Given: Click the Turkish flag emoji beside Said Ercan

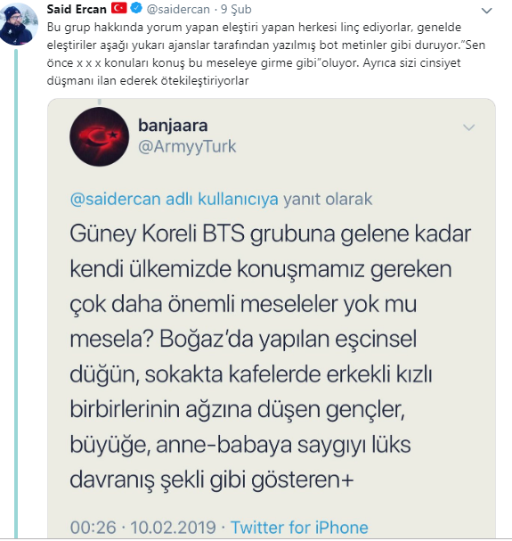Looking at the screenshot, I should click(118, 8).
